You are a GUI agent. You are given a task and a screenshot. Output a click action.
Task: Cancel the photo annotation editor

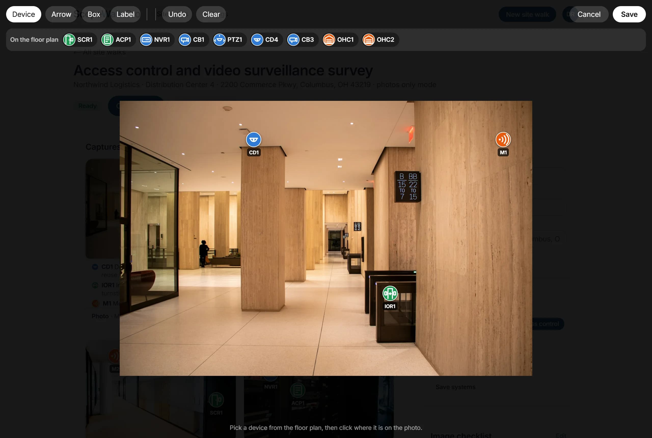(589, 14)
